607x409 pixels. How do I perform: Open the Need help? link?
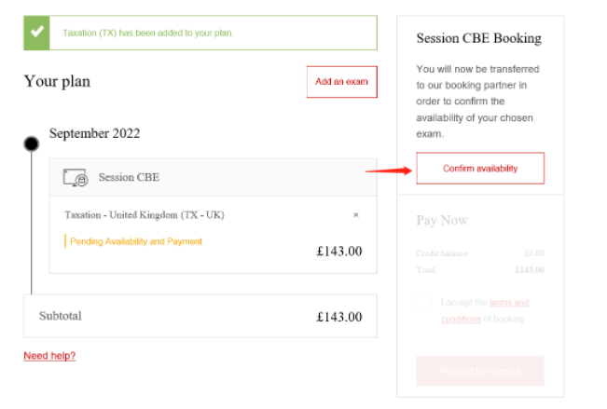[x=49, y=356]
